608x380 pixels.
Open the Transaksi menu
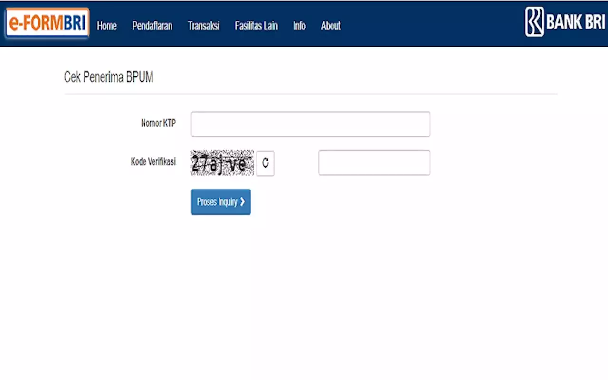pos(203,26)
